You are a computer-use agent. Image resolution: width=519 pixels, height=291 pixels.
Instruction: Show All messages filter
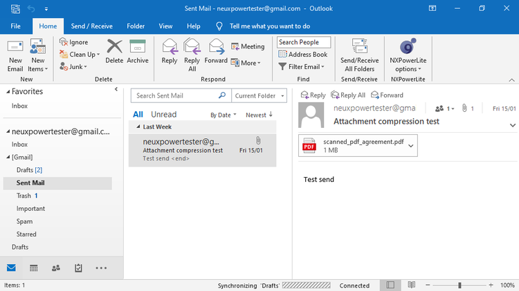[138, 115]
